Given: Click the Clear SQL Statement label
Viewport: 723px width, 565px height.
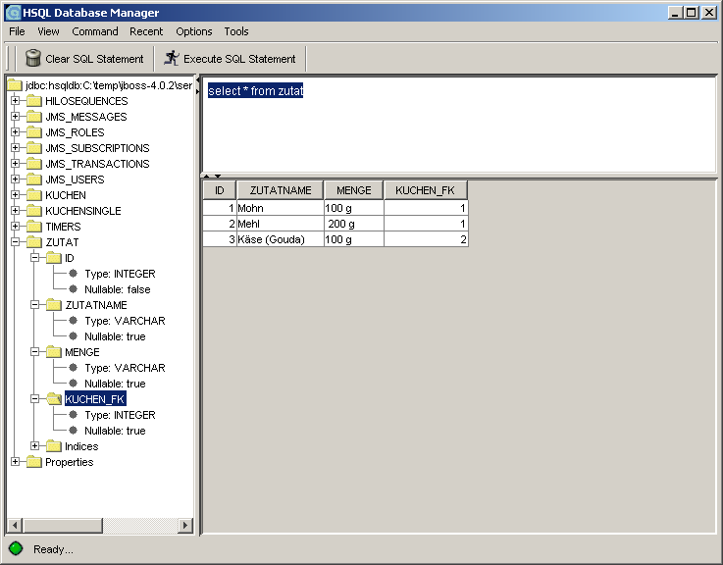Looking at the screenshot, I should pyautogui.click(x=94, y=59).
